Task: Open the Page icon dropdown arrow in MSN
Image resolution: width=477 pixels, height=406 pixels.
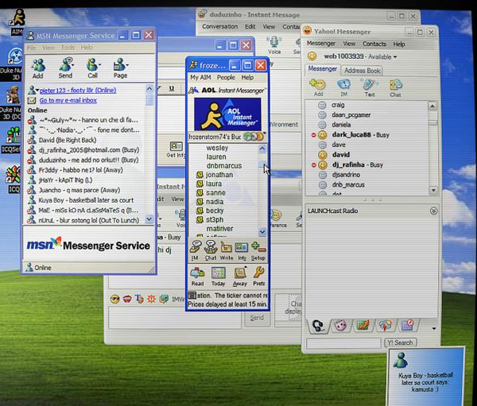Action: (127, 65)
